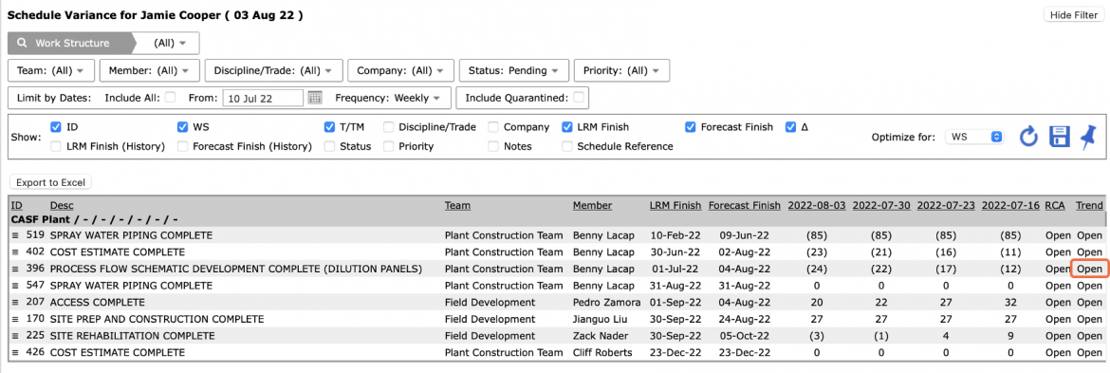Click the Work Structure search icon
This screenshot has width=1110, height=373.
click(x=22, y=43)
